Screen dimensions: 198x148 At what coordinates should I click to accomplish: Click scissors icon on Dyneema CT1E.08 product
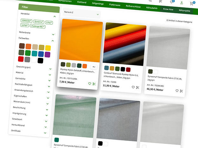(181, 91)
